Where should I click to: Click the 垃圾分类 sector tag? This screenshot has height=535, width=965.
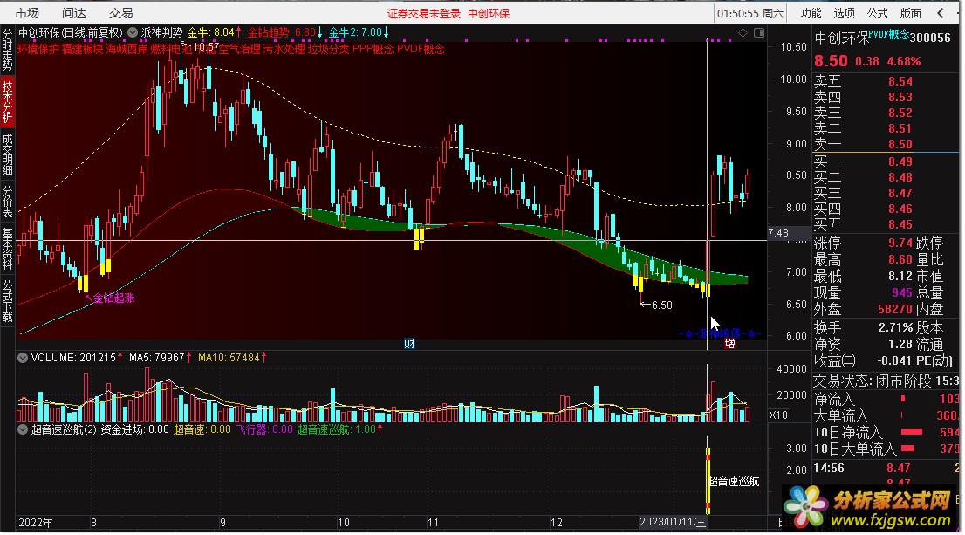point(329,49)
